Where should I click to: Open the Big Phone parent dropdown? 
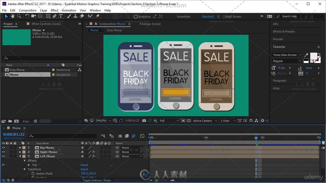pyautogui.click(x=132, y=148)
